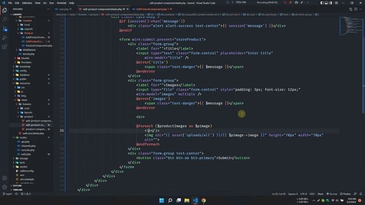Expand the database folder
The width and height of the screenshot is (365, 205).
point(25,75)
